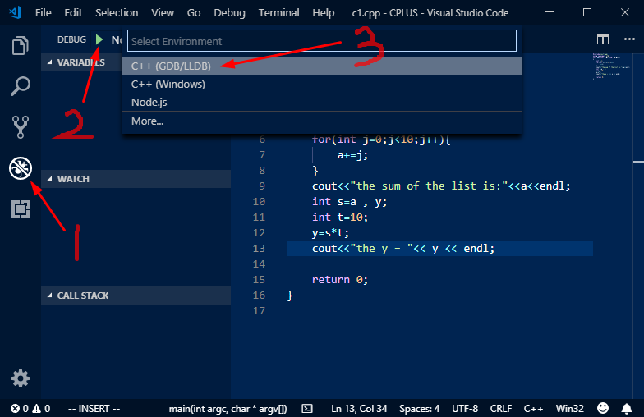Change end of line sequence CRLF
The height and width of the screenshot is (417, 644).
(501, 409)
